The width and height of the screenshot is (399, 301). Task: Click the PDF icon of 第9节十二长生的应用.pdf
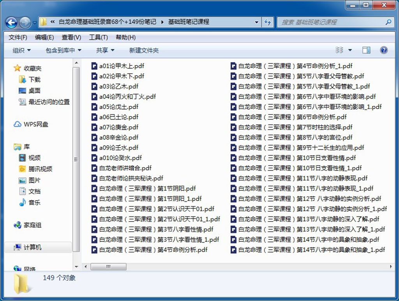pos(234,148)
